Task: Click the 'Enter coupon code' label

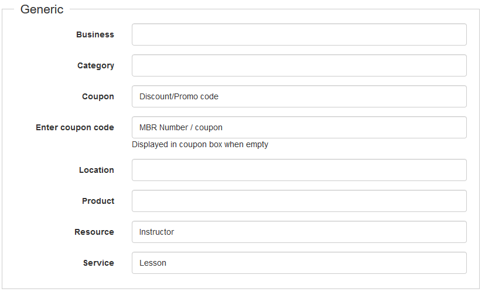Action: click(x=75, y=127)
